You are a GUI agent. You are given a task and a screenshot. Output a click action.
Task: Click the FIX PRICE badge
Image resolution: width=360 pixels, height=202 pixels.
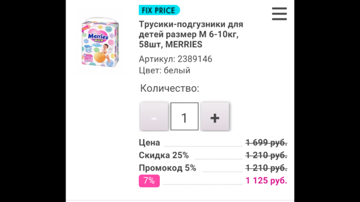tap(159, 10)
